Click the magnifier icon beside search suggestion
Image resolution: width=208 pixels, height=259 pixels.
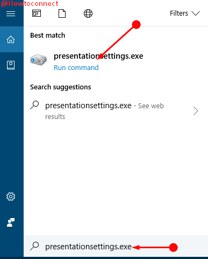(x=34, y=105)
